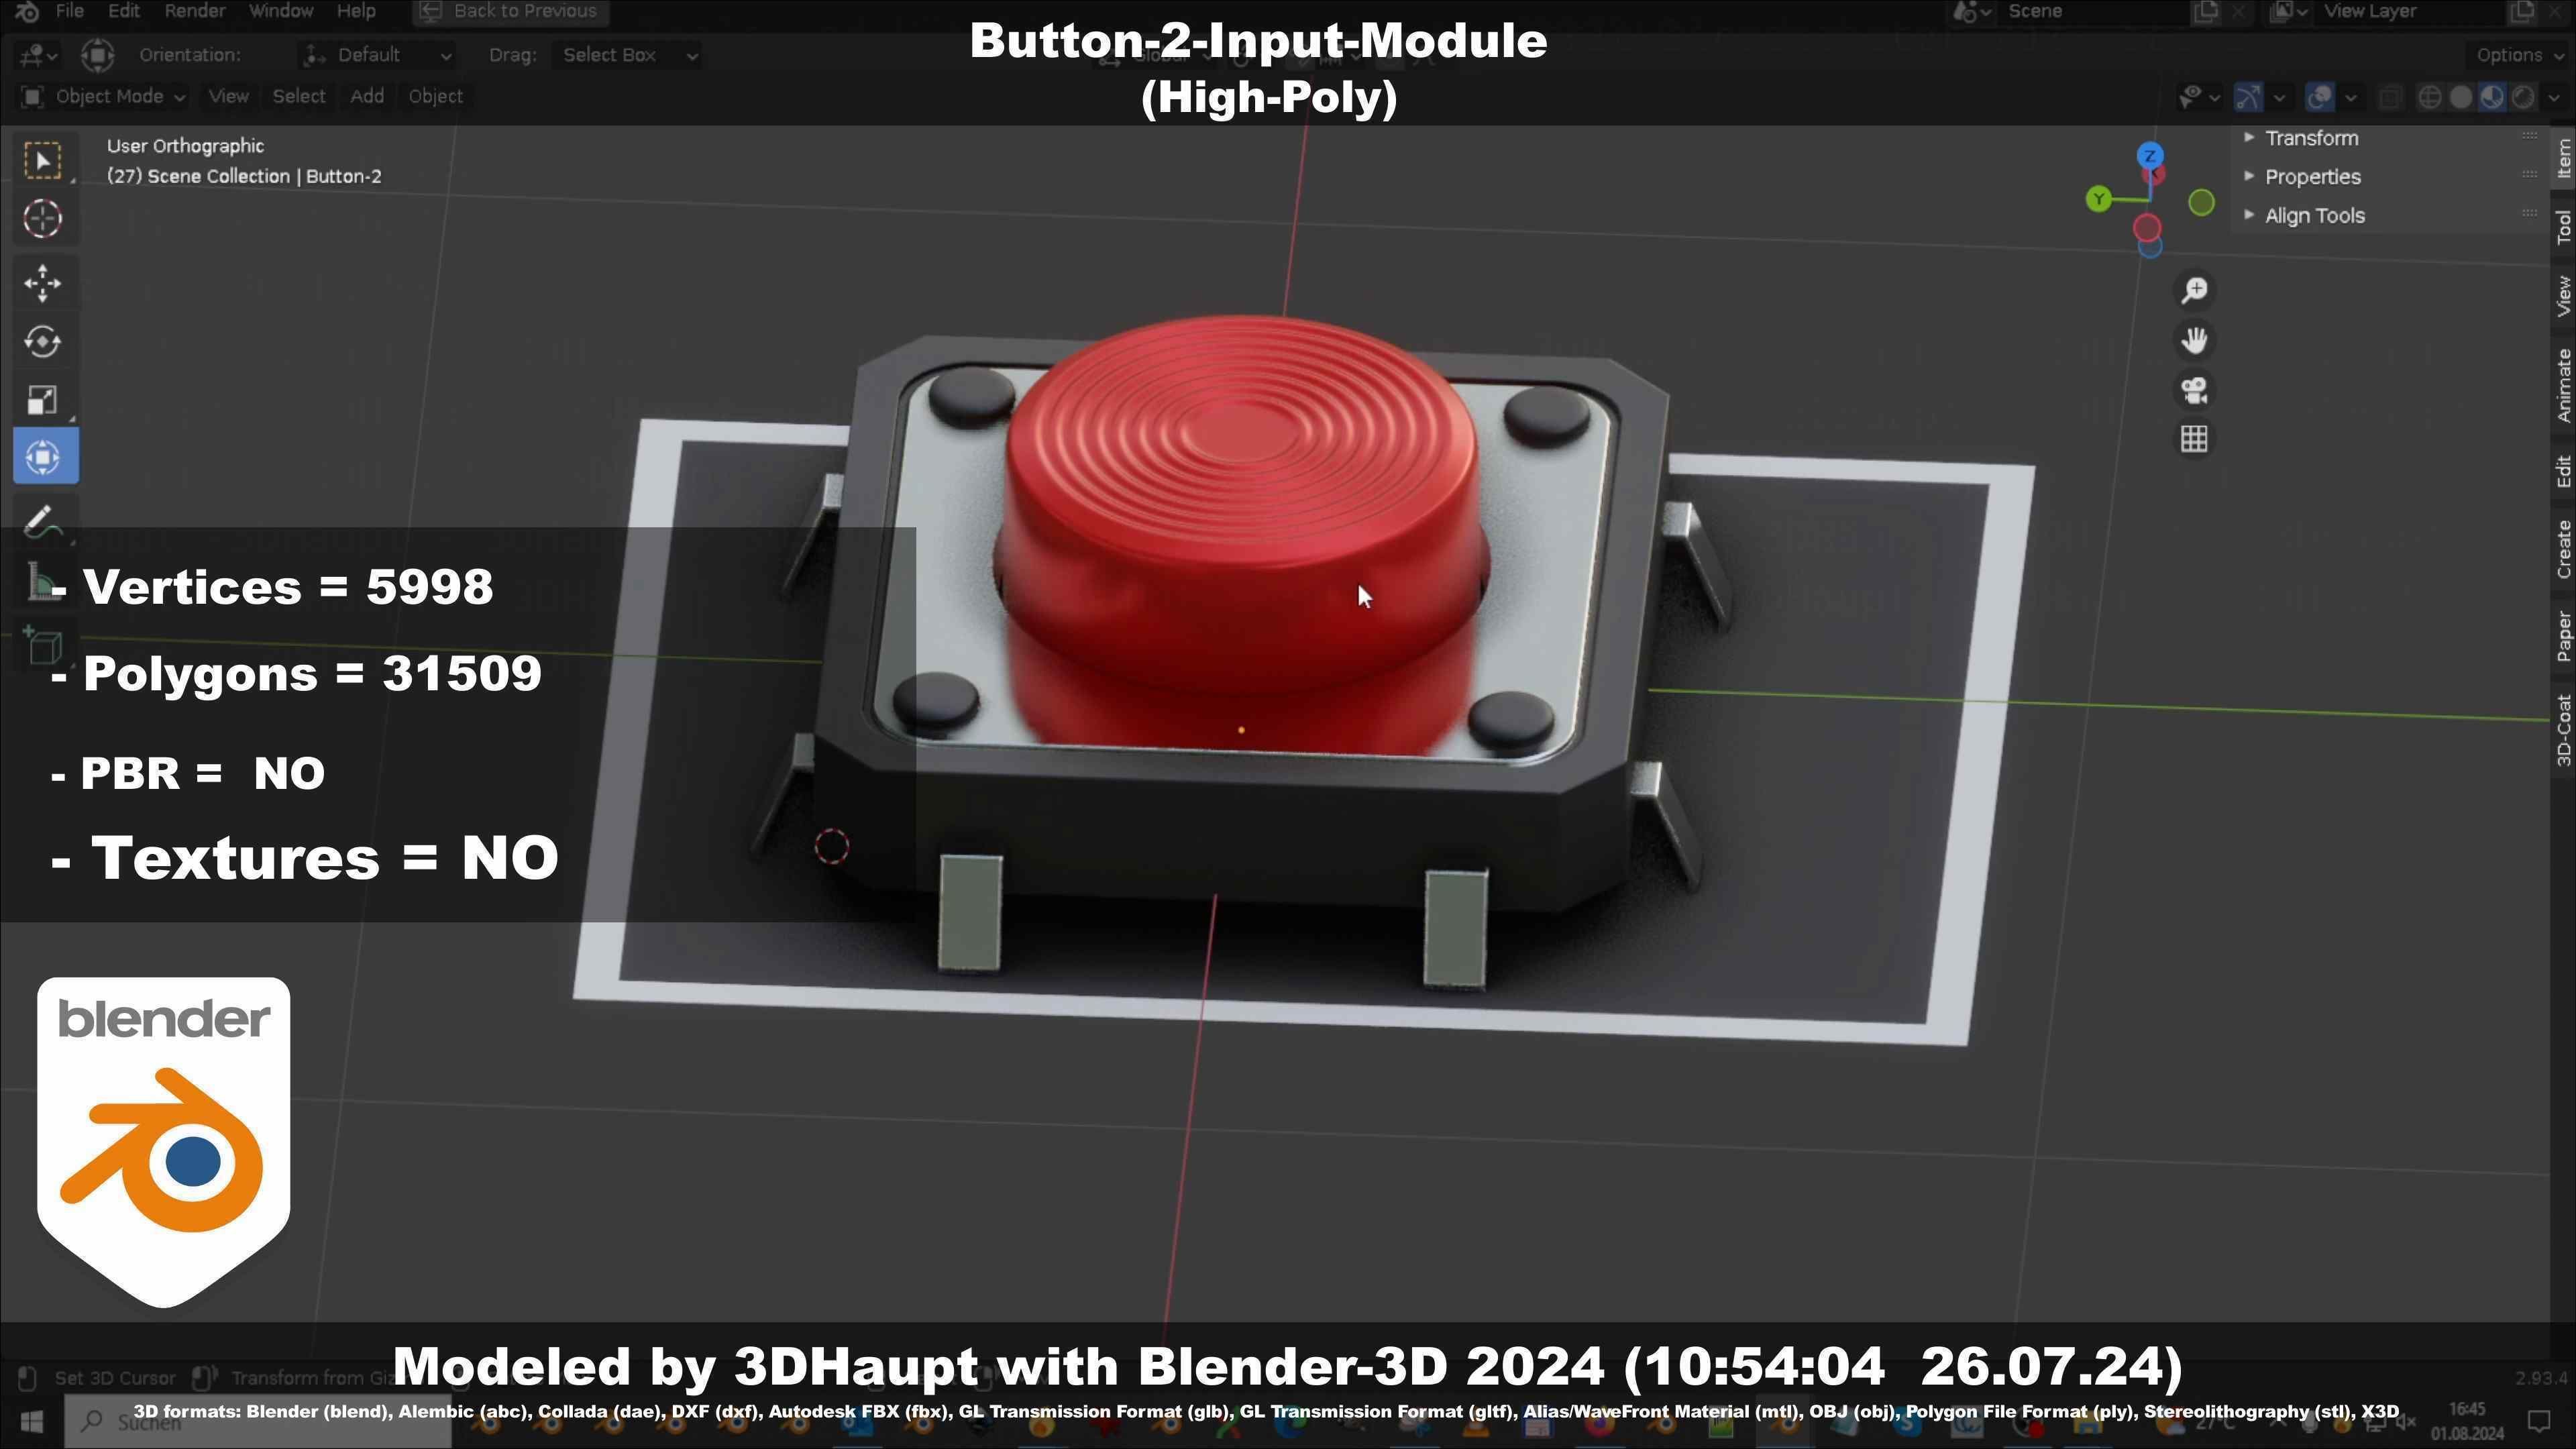Screen dimensions: 2576x1449
Task: Click the blue Z axis gizmo ball
Action: [2150, 156]
